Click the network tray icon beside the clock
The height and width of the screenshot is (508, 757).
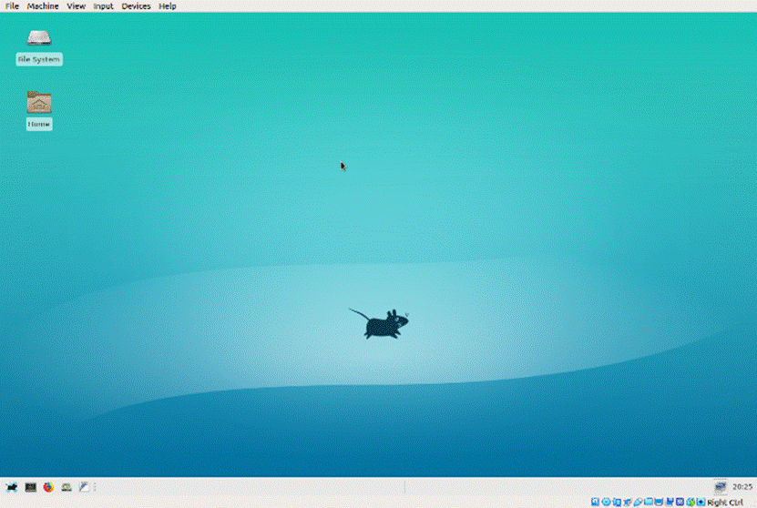point(721,487)
